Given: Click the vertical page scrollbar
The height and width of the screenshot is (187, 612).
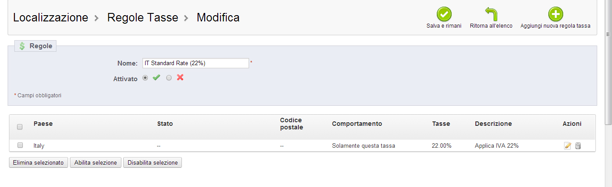Looking at the screenshot, I should click(x=608, y=67).
